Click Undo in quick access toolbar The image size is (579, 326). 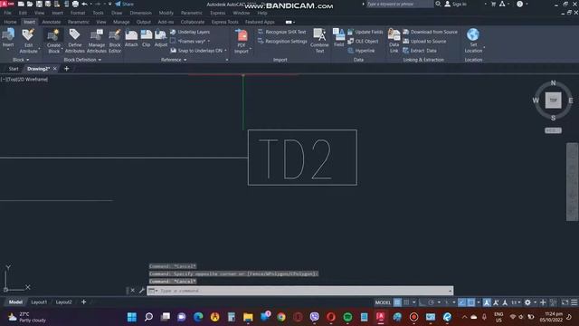pos(84,4)
